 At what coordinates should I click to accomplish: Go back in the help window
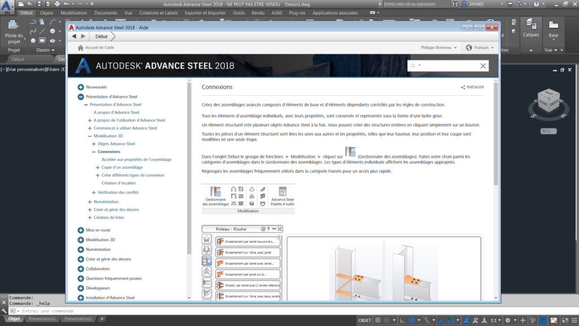click(74, 36)
